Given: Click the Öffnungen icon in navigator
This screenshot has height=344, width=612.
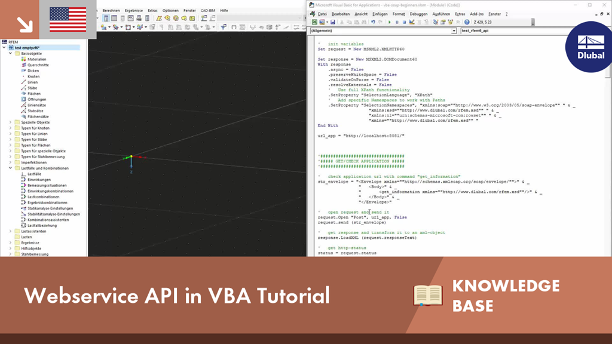Looking at the screenshot, I should click(x=23, y=100).
